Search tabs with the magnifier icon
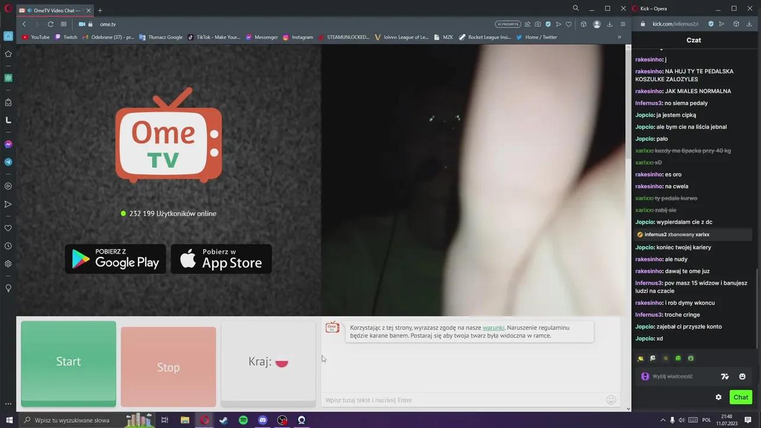The width and height of the screenshot is (761, 428). click(x=576, y=8)
